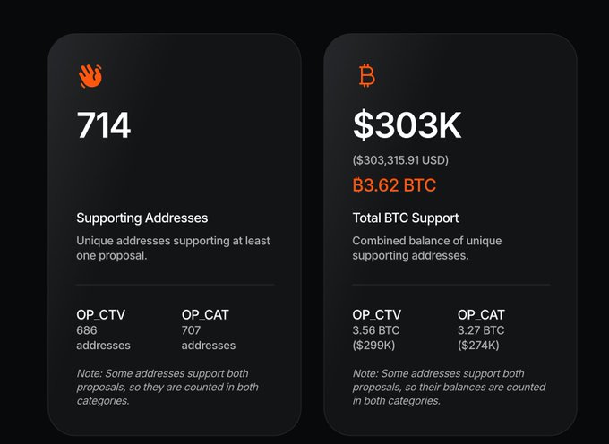Select the Supporting Addresses heading

pyautogui.click(x=142, y=218)
